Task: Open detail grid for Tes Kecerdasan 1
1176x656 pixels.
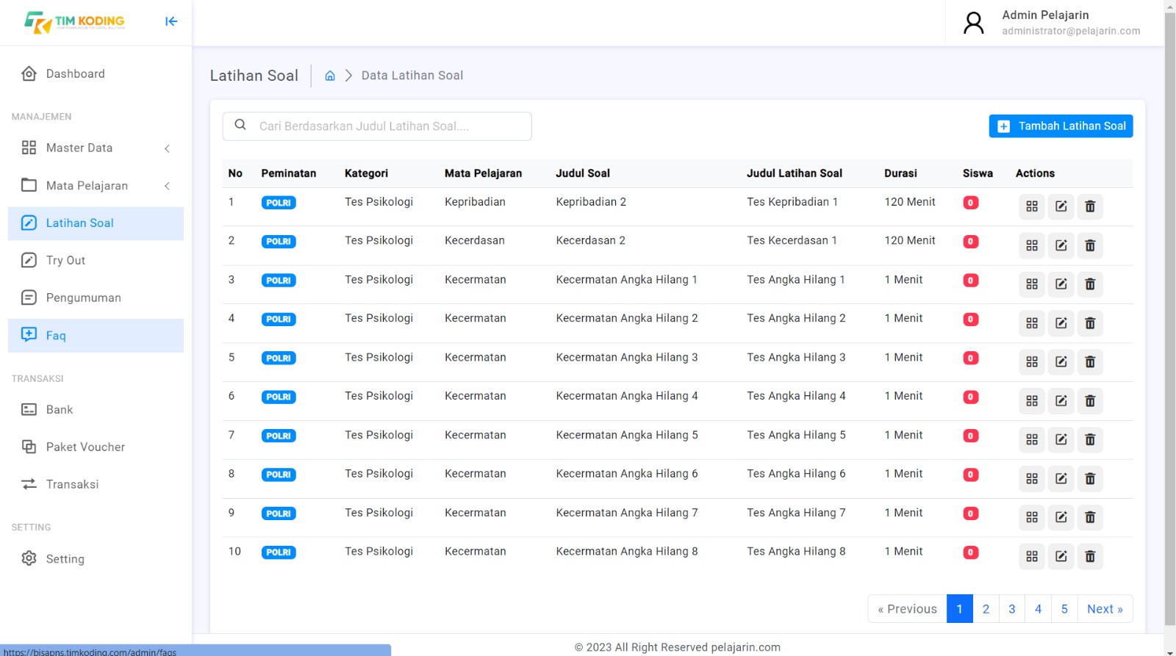Action: [1032, 245]
